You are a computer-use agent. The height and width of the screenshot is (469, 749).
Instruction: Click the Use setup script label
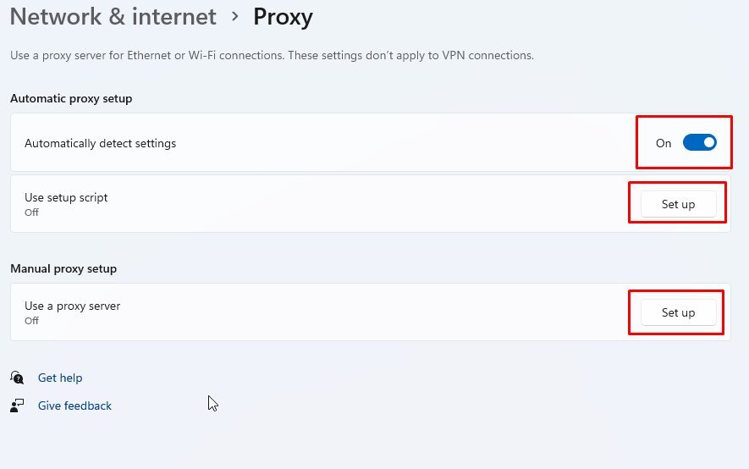pos(66,197)
